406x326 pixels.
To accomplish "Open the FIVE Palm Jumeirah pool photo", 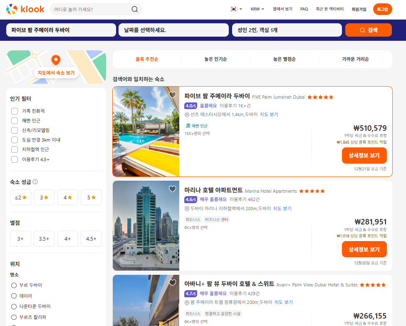I will click(x=146, y=132).
